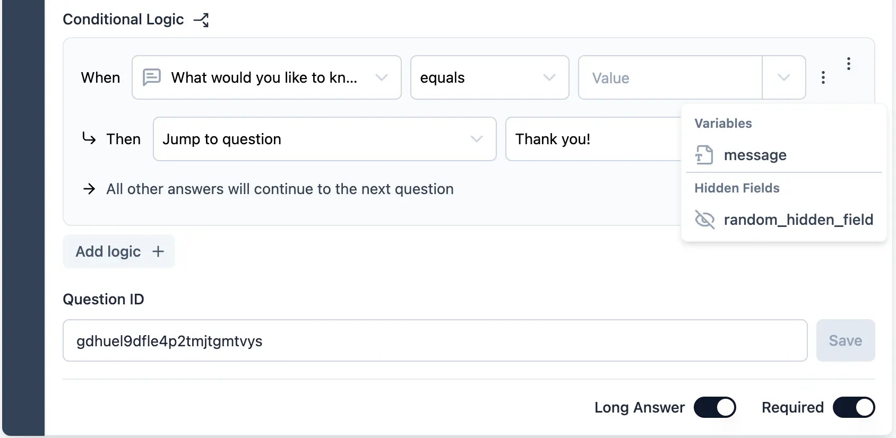Select the message variable option
Image resolution: width=896 pixels, height=438 pixels.
pos(783,155)
